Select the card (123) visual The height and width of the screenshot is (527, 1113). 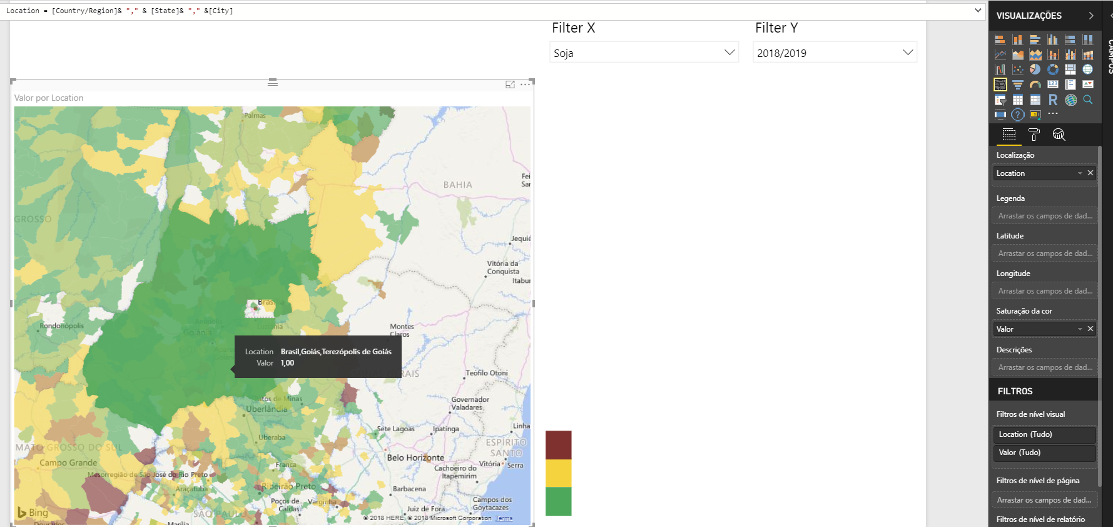tap(1053, 84)
